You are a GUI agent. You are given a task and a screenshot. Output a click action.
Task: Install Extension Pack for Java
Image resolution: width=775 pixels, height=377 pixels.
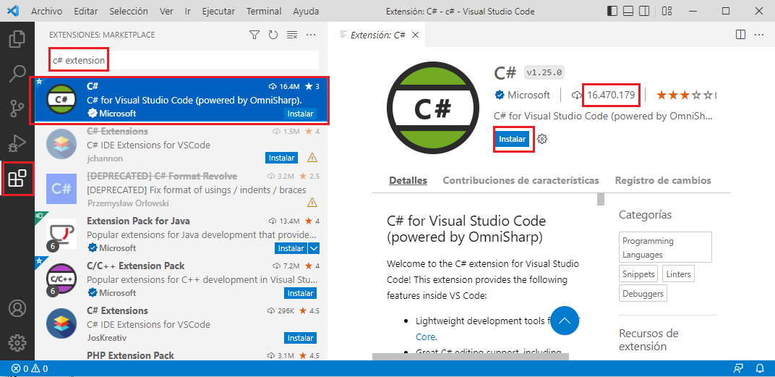[291, 248]
